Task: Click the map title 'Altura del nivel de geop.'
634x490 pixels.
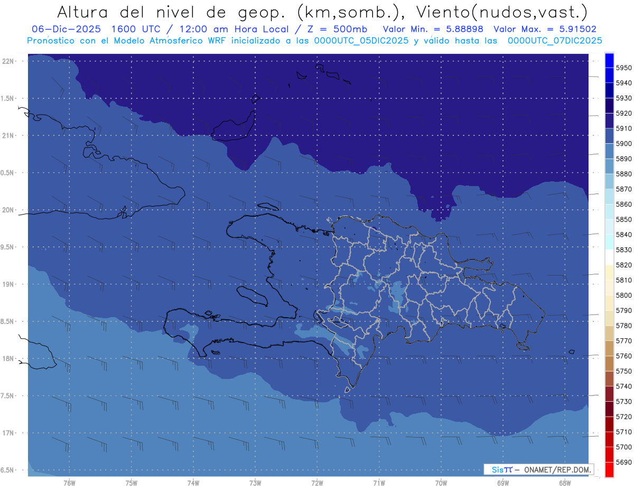Action: [x=172, y=12]
